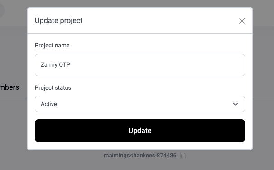274x170 pixels.
Task: Select the Active status value
Action: [x=49, y=104]
